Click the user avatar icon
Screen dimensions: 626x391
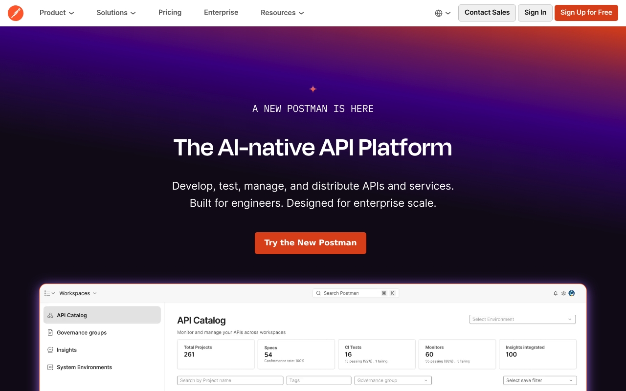coord(572,293)
